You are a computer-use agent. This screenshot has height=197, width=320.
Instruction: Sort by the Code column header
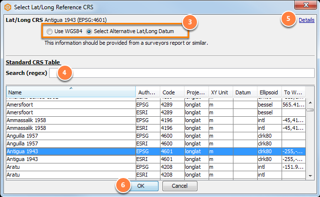click(172, 92)
